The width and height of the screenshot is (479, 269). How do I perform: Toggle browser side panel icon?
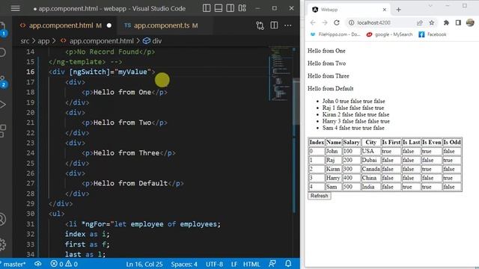(x=458, y=22)
